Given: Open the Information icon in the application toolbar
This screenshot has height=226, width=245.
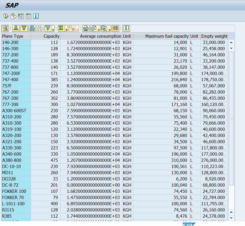Looking at the screenshot, I should click(36, 16).
